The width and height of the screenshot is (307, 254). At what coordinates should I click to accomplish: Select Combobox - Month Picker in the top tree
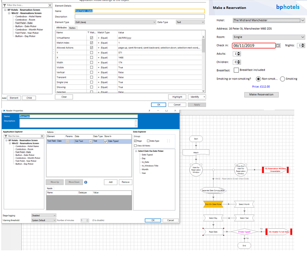click(x=29, y=30)
